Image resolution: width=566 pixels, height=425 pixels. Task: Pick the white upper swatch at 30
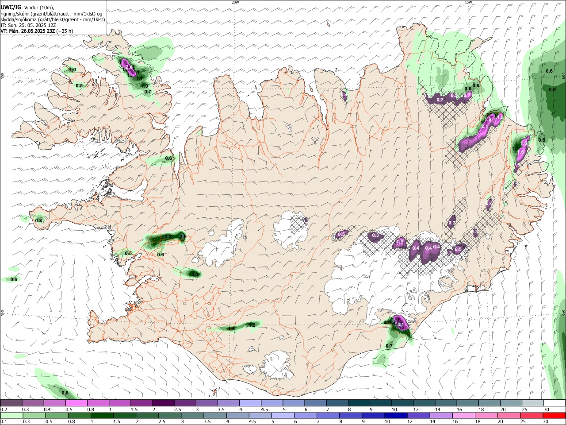pos(554,403)
